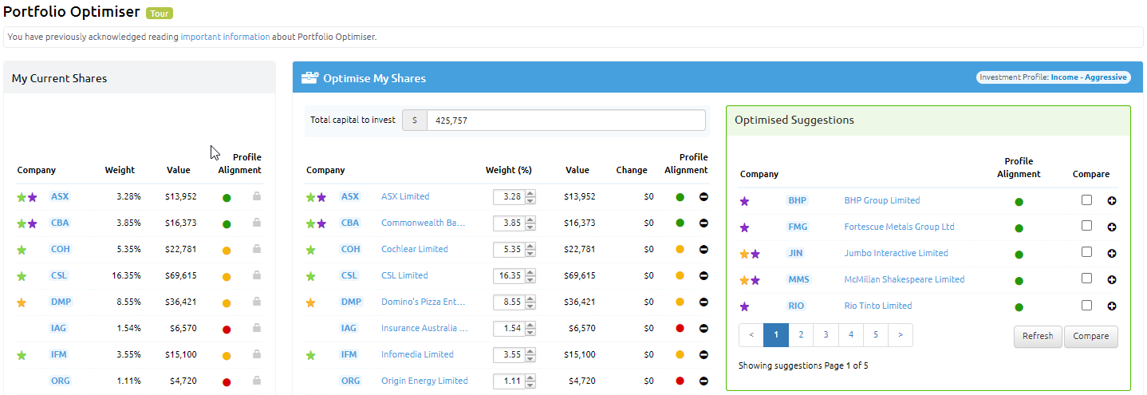Remove Cochlear Limited using its minus icon

(x=704, y=250)
